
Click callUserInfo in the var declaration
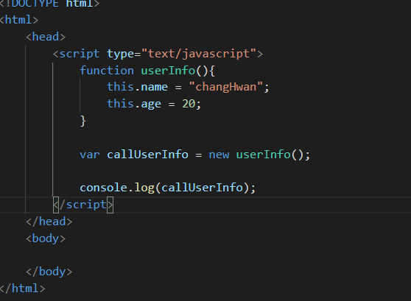pos(147,154)
